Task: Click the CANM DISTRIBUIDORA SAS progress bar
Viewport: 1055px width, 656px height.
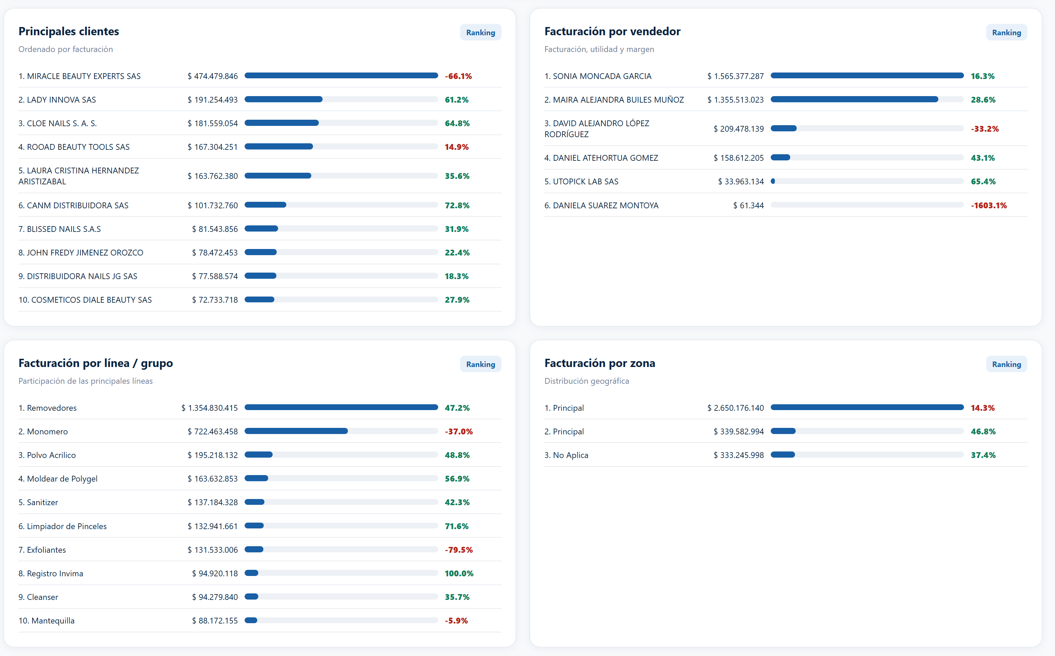Action: [x=341, y=205]
